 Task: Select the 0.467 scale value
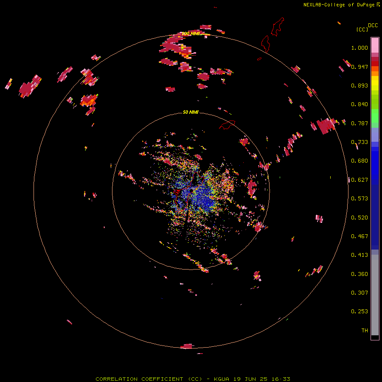click(x=360, y=236)
